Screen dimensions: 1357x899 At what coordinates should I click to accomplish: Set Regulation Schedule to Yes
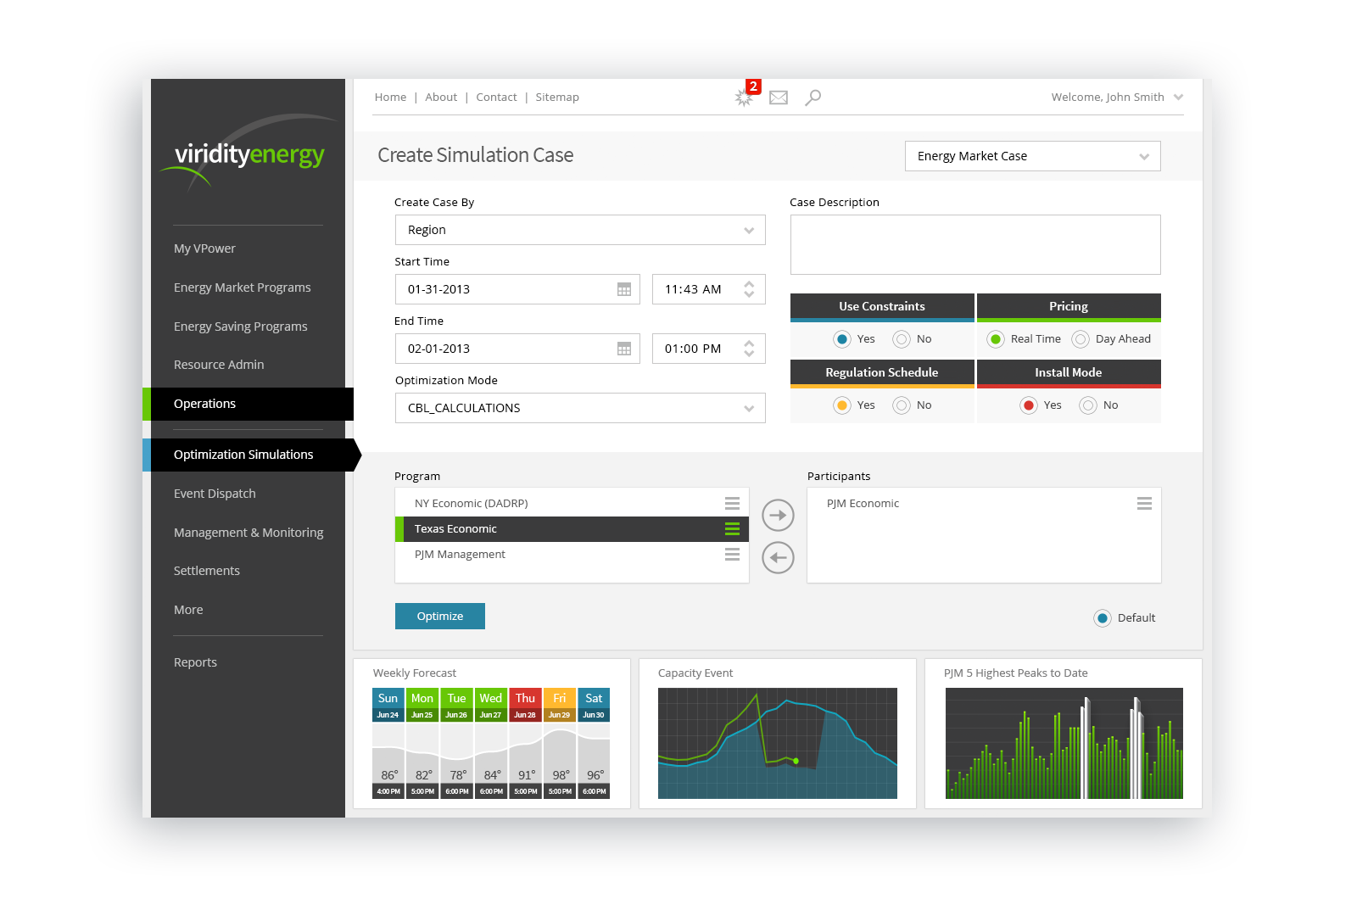click(x=842, y=405)
